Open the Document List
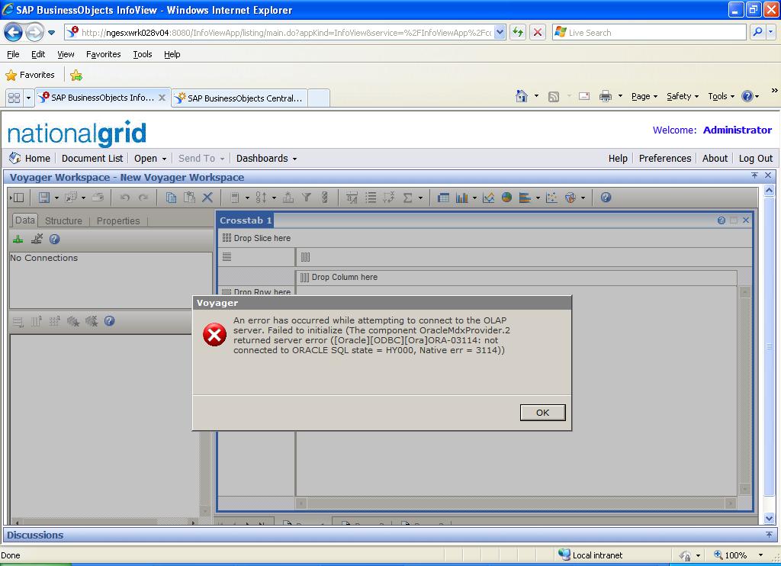Screen dimensions: 781x566 [x=92, y=159]
